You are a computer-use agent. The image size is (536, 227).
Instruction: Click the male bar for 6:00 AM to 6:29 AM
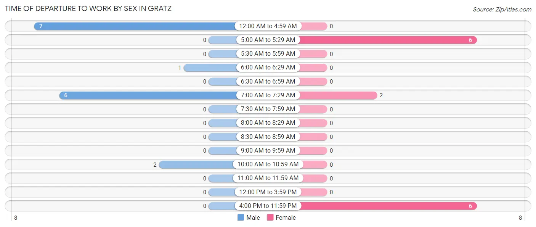210,68
